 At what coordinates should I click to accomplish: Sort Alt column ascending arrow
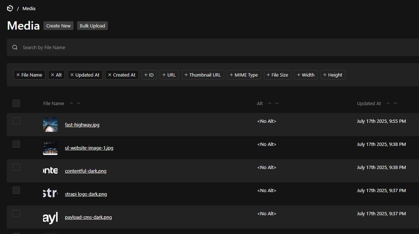point(269,103)
